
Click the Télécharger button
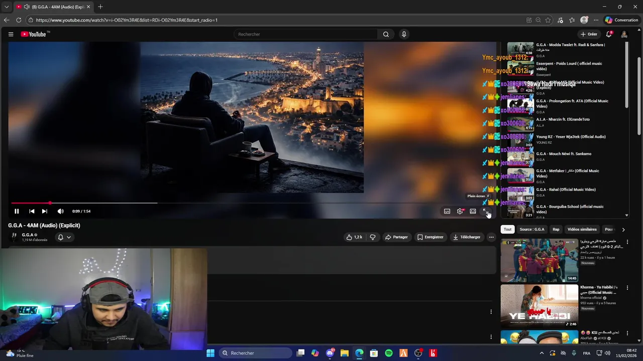click(467, 237)
